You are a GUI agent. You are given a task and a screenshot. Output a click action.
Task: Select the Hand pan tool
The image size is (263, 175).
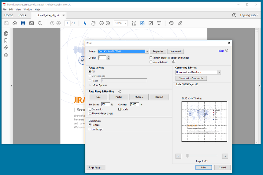93,23
